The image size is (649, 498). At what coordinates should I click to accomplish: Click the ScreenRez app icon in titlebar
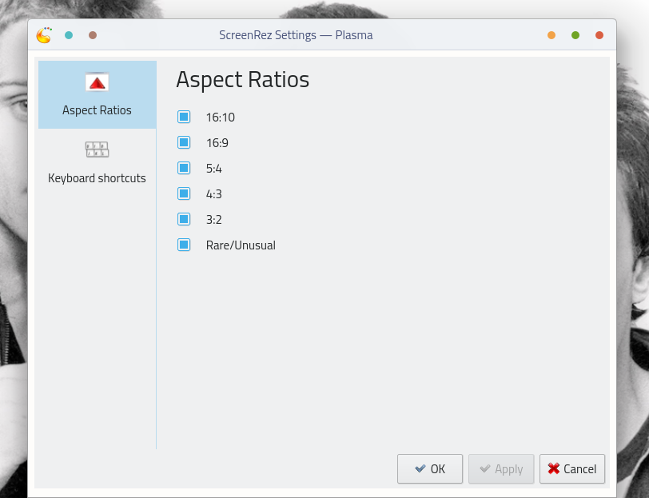coord(44,35)
